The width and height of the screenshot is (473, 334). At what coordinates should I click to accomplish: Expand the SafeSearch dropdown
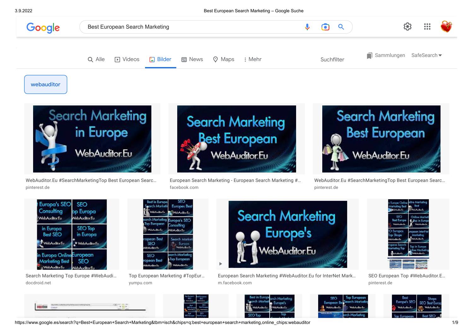[426, 55]
